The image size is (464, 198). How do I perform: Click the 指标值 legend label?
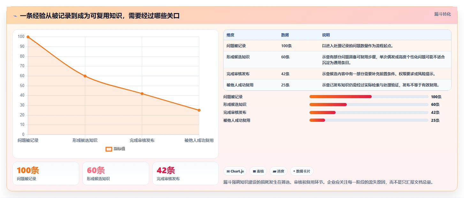[x=119, y=149]
